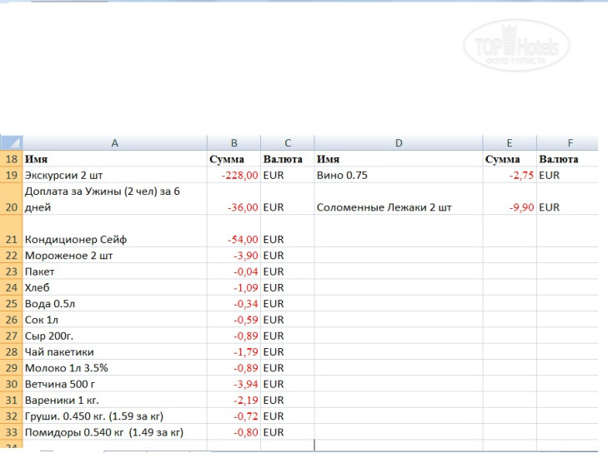
Task: Select column D header
Action: point(398,143)
